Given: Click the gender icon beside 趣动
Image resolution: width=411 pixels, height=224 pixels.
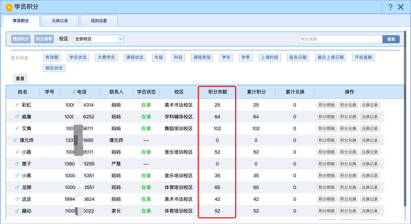Looking at the screenshot, I should [17, 211].
